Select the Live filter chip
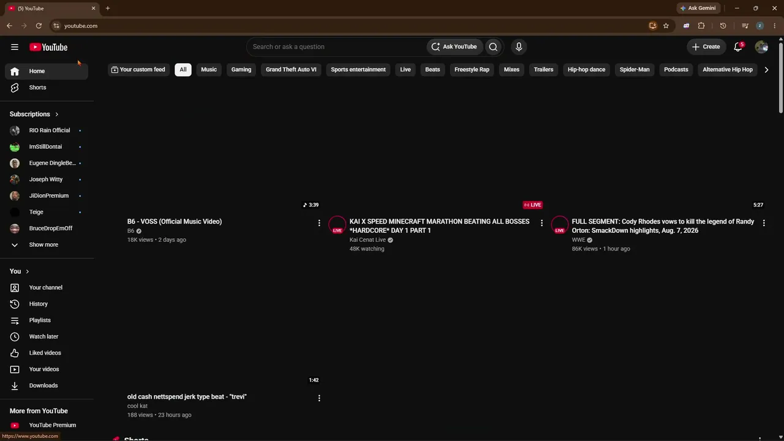The width and height of the screenshot is (784, 441). coord(405,70)
